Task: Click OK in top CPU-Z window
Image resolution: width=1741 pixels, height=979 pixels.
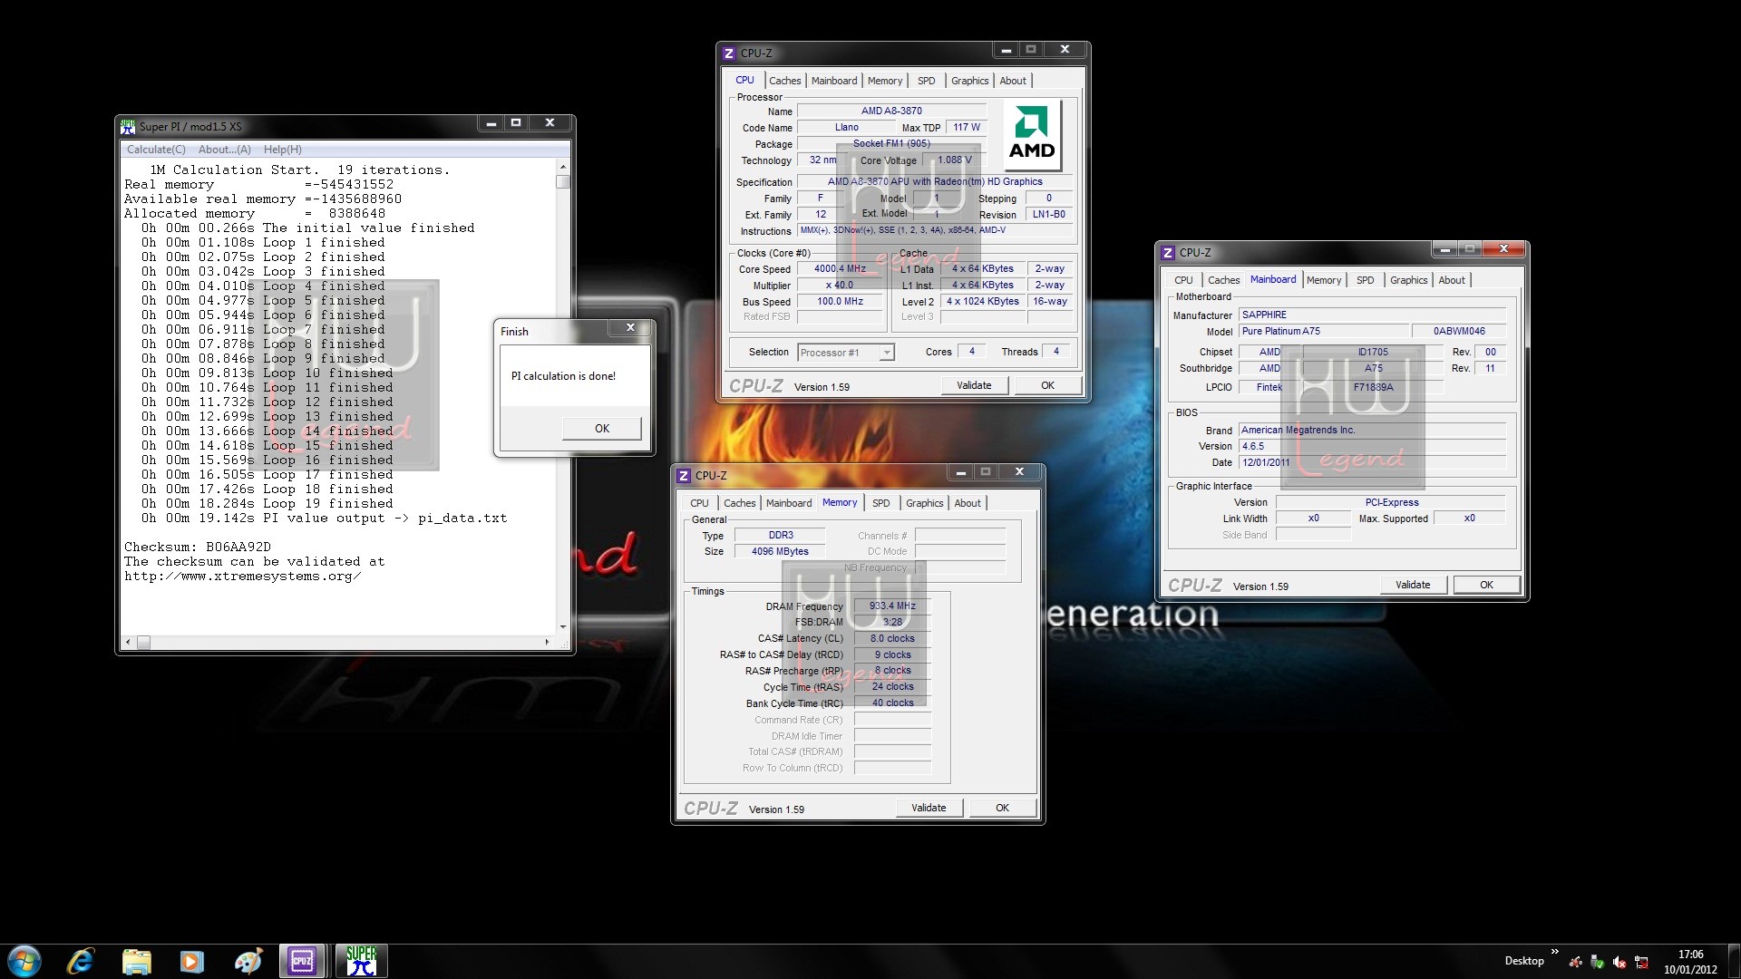Action: (1047, 386)
